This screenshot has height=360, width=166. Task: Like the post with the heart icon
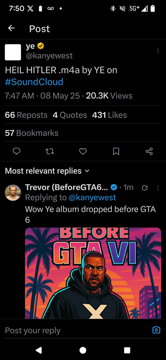(x=83, y=151)
